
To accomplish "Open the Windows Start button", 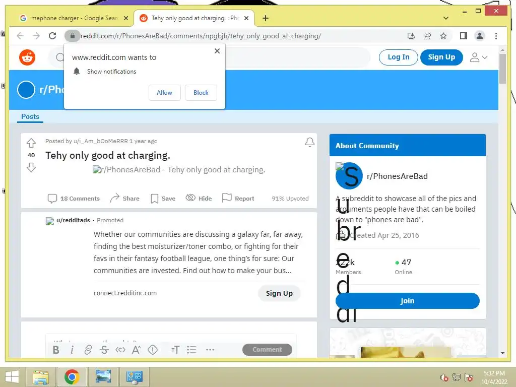I will point(12,377).
